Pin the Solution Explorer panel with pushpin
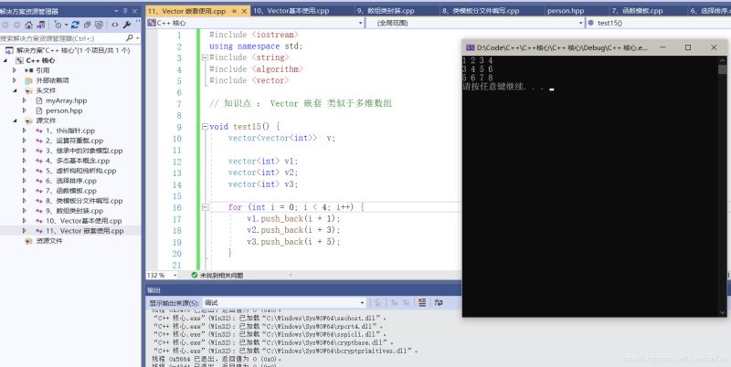Image resolution: width=731 pixels, height=367 pixels. [x=125, y=11]
